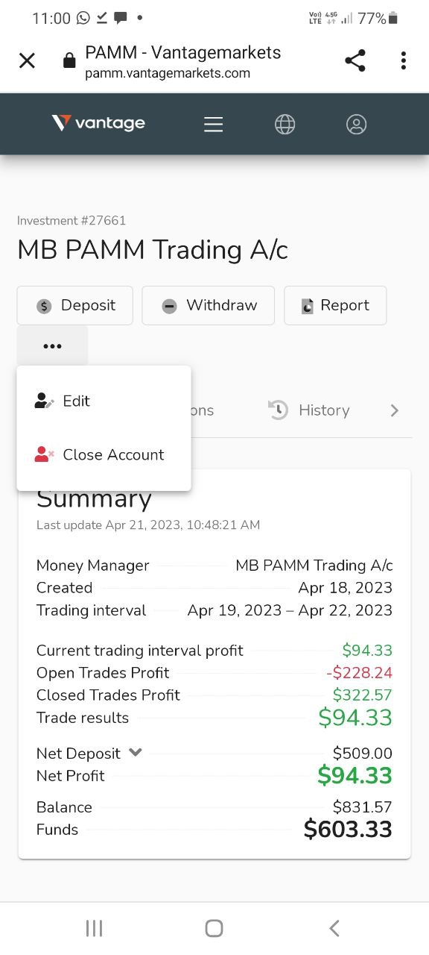
Task: Switch to the History tab
Action: click(309, 410)
